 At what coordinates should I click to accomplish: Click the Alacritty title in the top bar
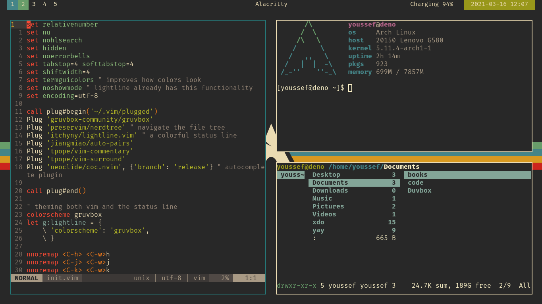[271, 4]
